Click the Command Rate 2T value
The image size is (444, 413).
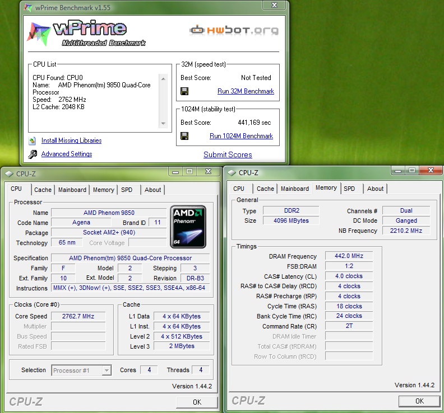(x=349, y=326)
